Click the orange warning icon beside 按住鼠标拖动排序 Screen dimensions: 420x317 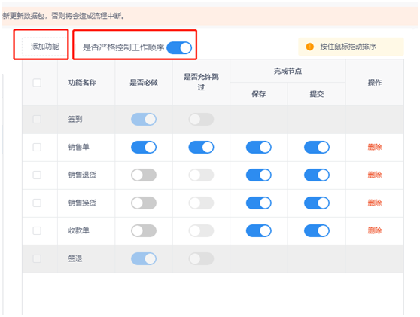[309, 47]
